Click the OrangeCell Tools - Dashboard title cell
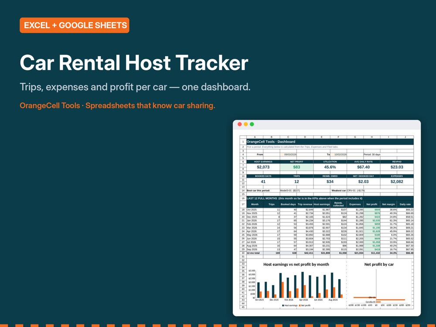This screenshot has width=436, height=327. [330, 142]
